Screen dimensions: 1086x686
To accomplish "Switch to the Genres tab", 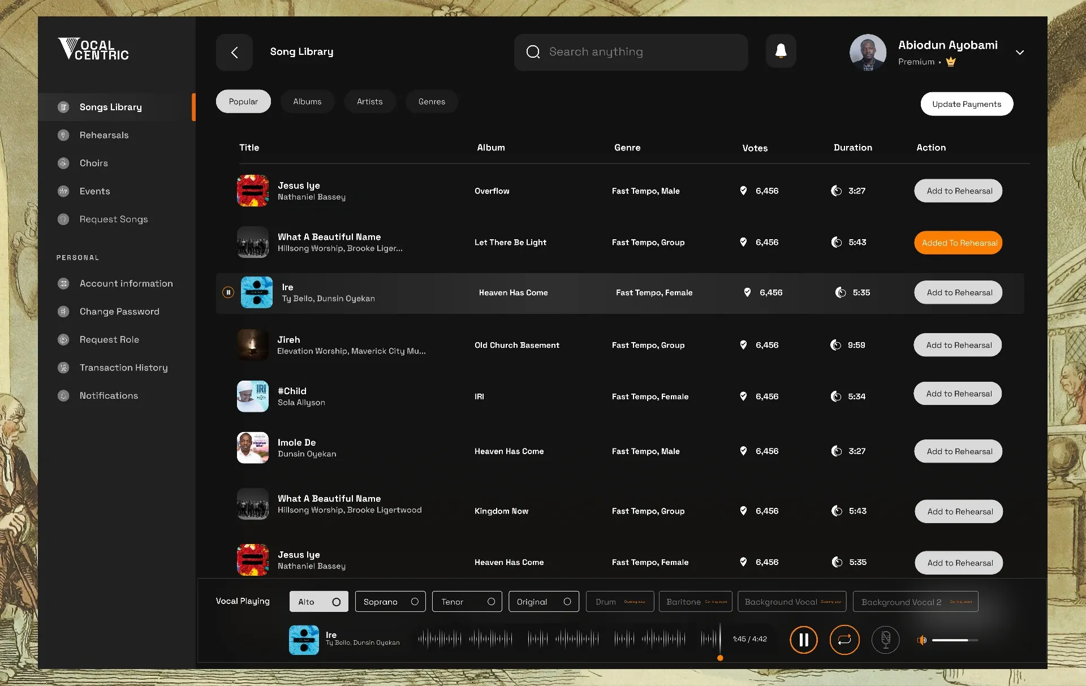I will coord(432,102).
